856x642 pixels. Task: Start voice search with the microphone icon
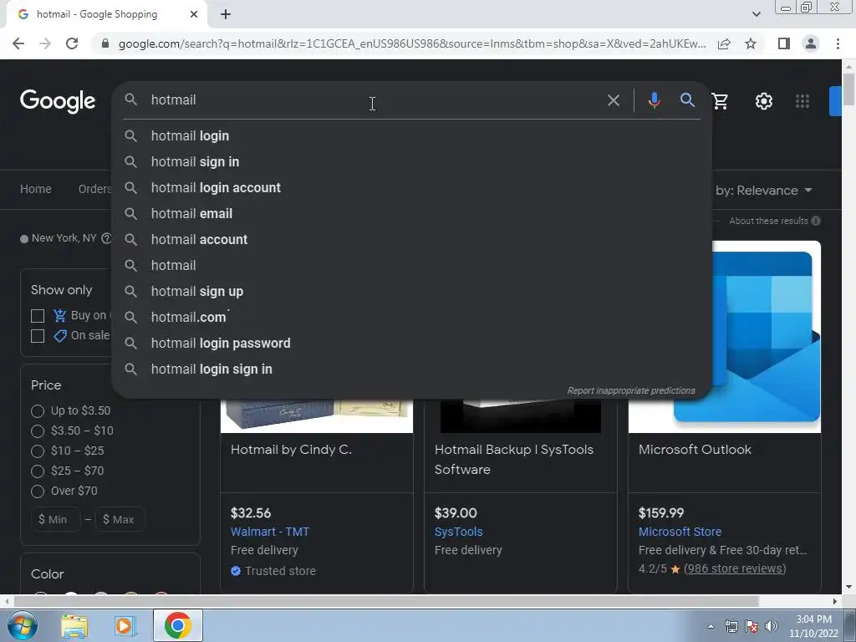coord(654,100)
